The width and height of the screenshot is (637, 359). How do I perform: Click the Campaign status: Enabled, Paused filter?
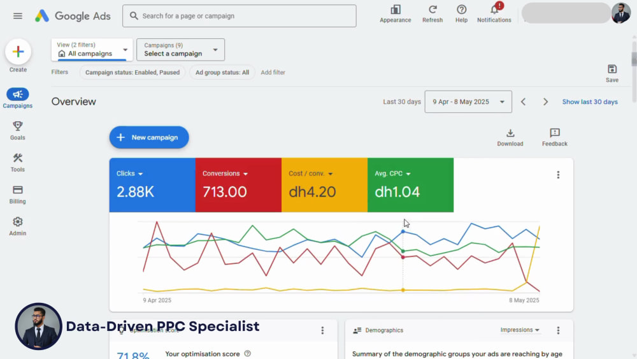pos(132,72)
